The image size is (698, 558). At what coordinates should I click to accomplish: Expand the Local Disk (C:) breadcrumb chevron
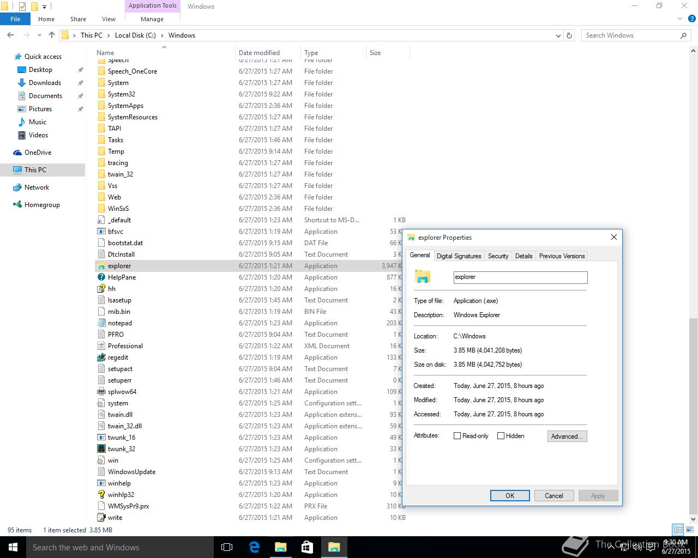162,35
